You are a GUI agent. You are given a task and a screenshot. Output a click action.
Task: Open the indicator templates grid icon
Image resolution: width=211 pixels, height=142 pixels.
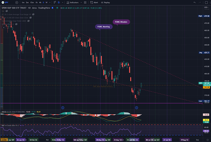[85, 2]
